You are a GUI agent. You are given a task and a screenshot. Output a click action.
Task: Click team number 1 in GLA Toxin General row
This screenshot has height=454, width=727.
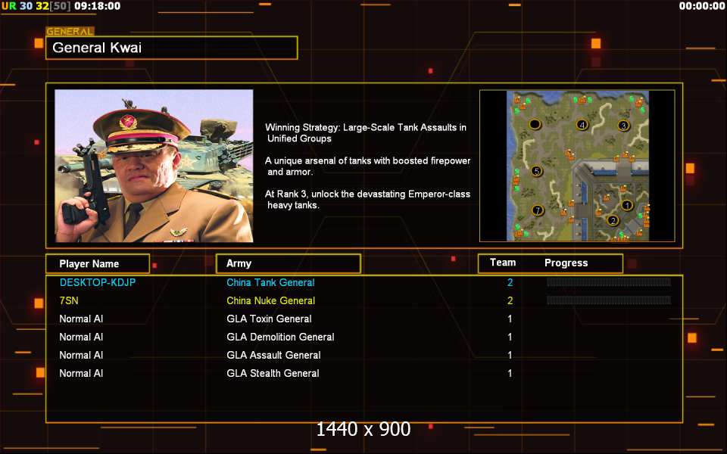coord(510,319)
